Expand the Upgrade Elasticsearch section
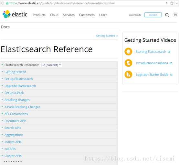This screenshot has width=179, height=165. 2,86
